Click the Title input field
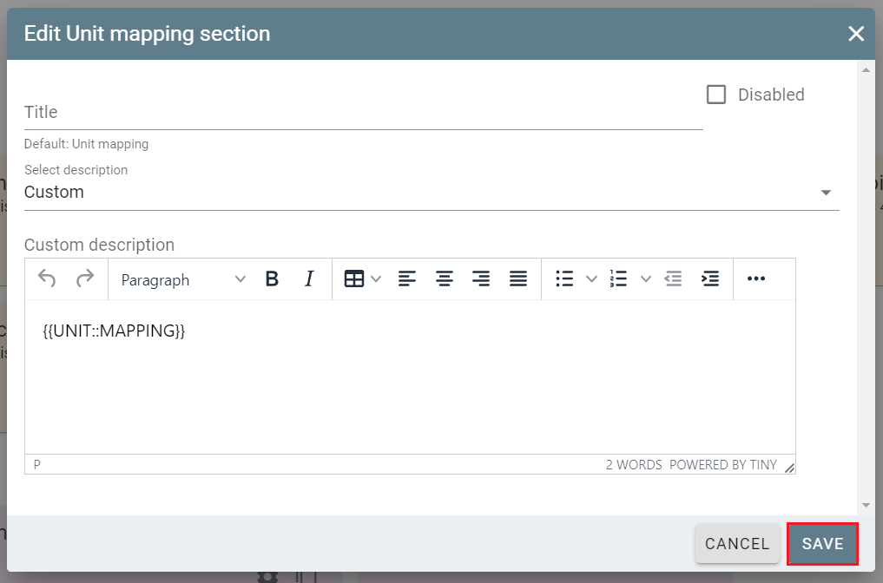 [347, 113]
